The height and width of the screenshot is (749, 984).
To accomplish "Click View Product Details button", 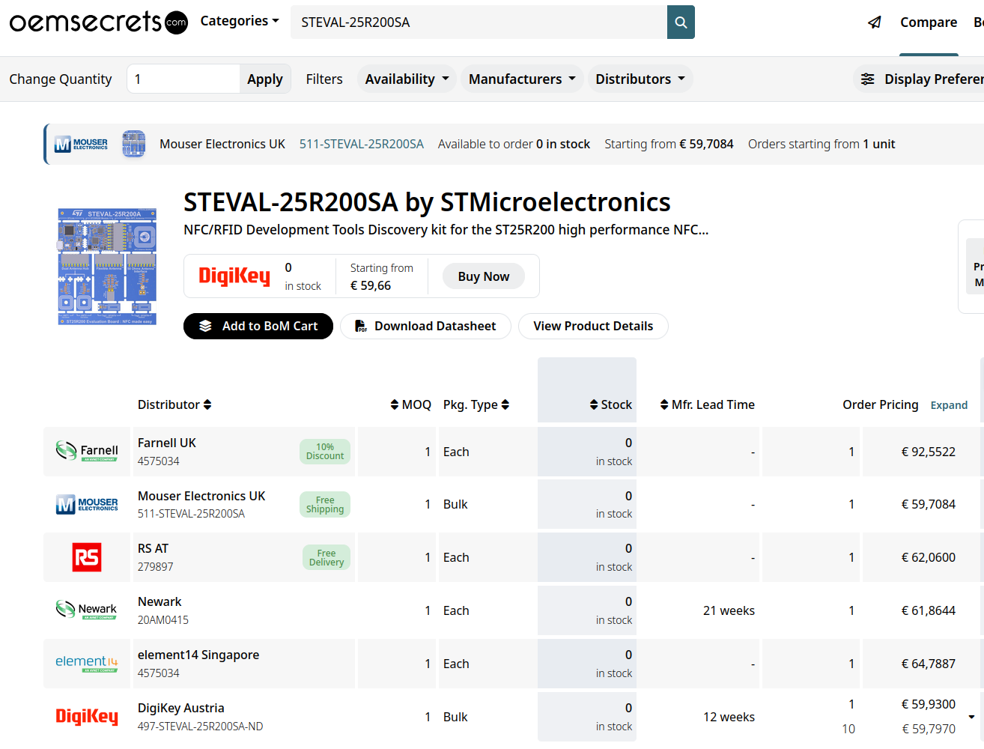I will (x=593, y=326).
